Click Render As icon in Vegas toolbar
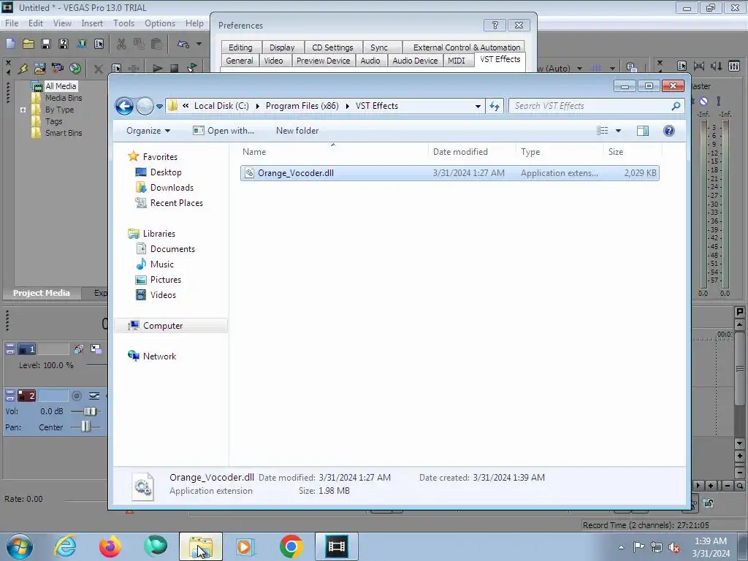The image size is (748, 561). [81, 44]
